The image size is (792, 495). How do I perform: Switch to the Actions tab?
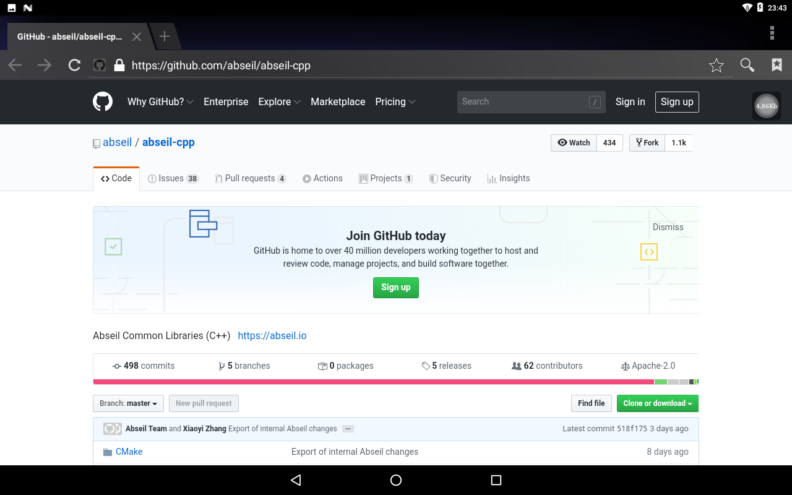click(322, 178)
